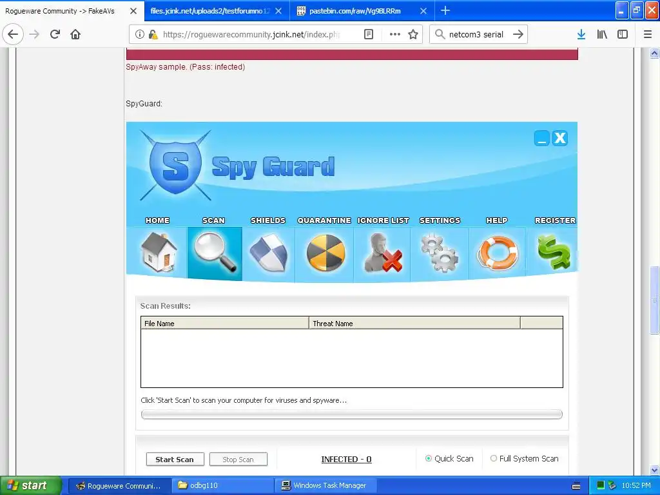Close the Spy Guard window with X
Screen dimensions: 660x495
pos(560,138)
